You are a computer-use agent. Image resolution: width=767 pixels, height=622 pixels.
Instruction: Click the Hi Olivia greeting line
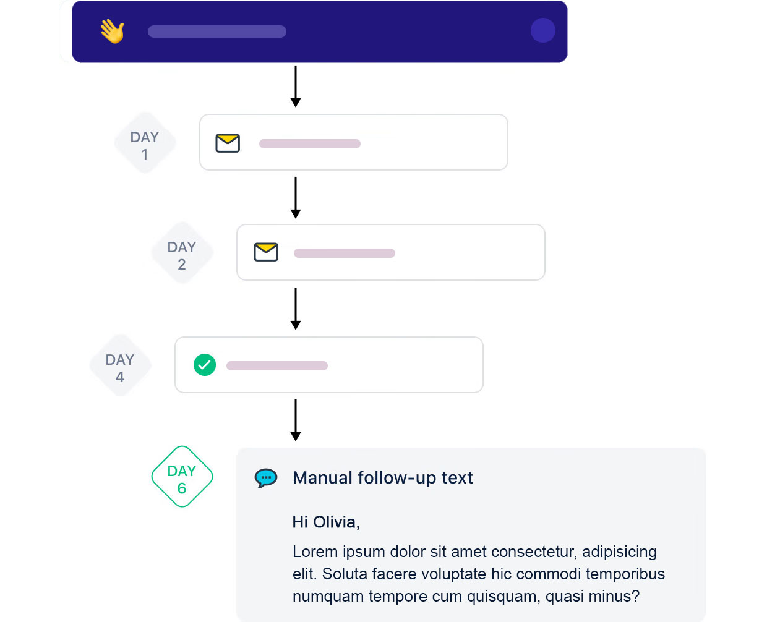pyautogui.click(x=326, y=522)
